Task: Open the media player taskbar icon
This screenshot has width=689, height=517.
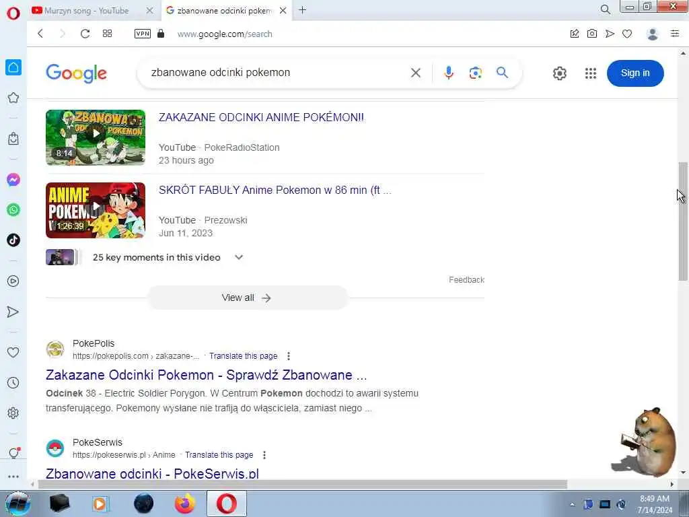Action: (x=100, y=504)
